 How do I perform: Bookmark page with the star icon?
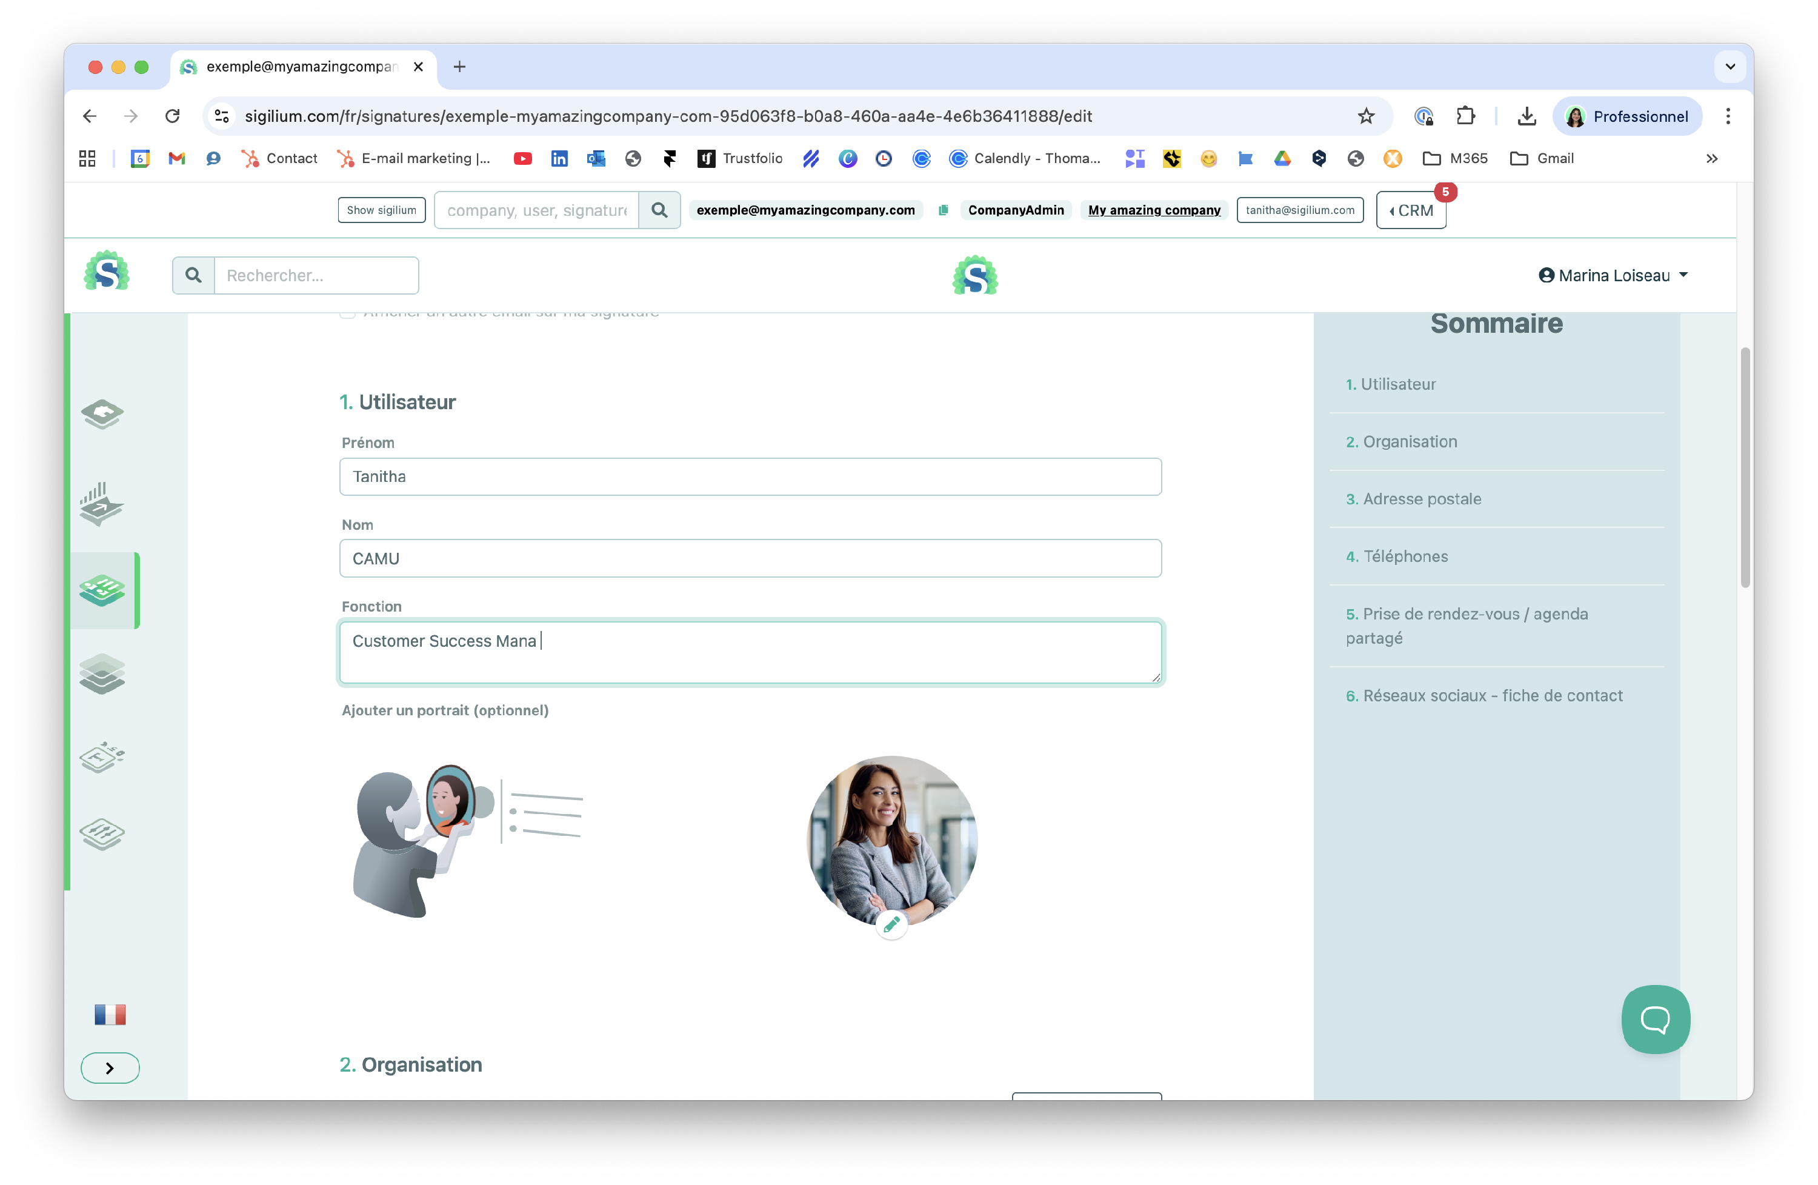[x=1366, y=116]
